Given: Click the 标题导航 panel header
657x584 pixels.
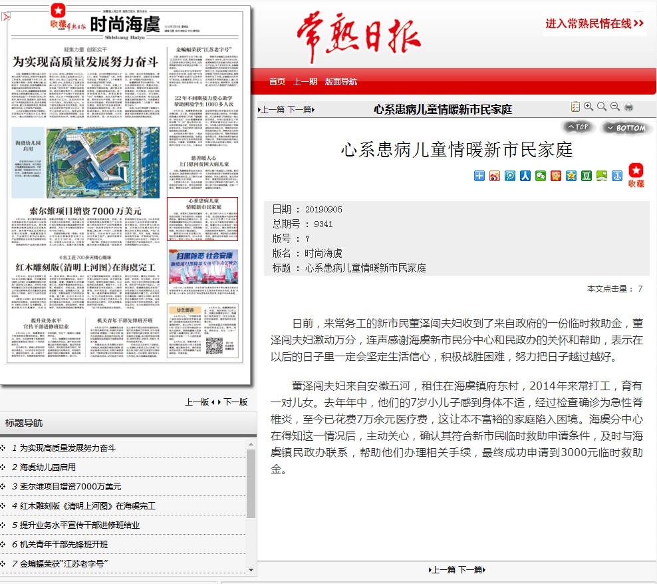Looking at the screenshot, I should point(128,423).
